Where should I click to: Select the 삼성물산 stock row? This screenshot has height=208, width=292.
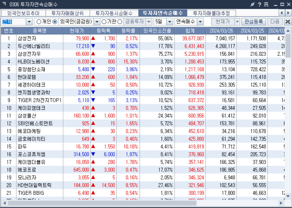click(143, 116)
